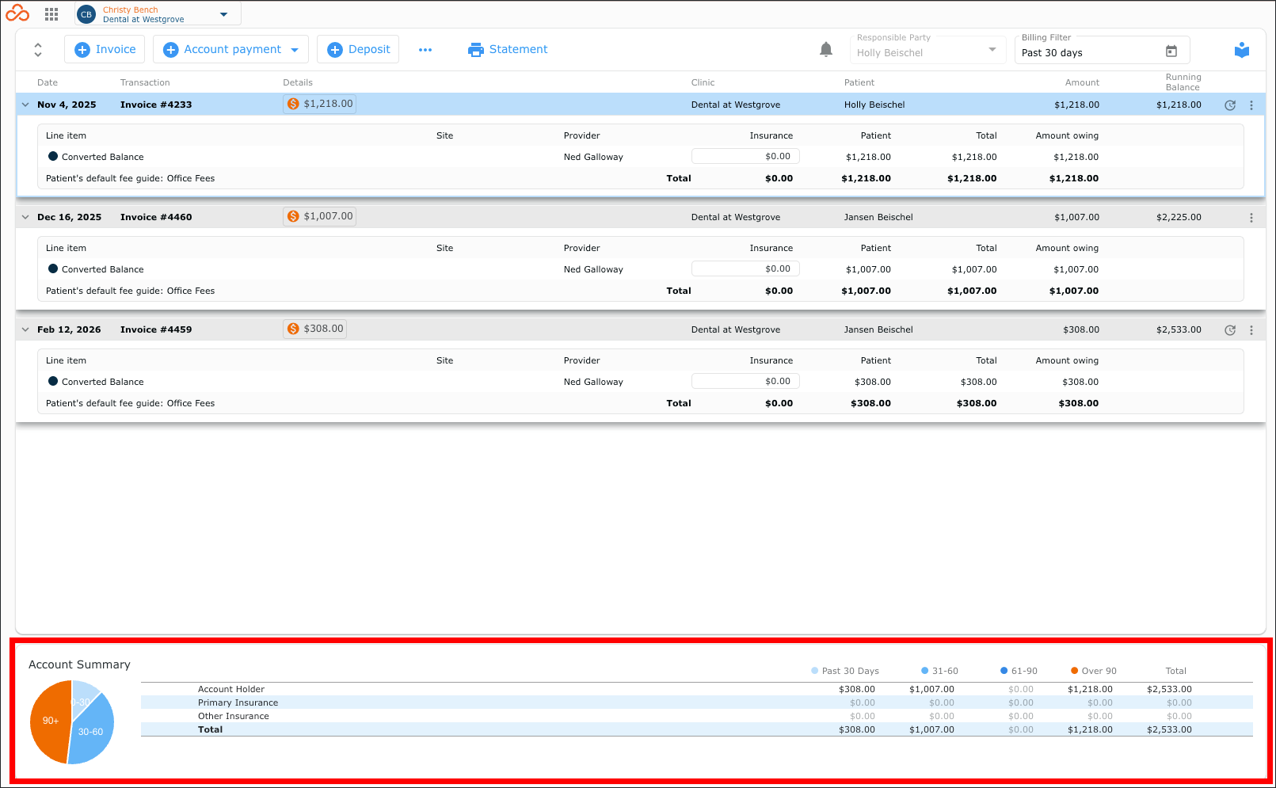Open notifications bell
Screen dimensions: 1276x788
826,50
